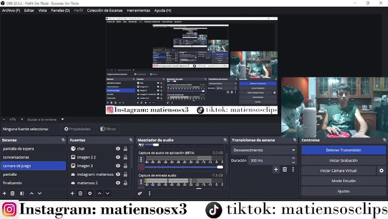Open scene filters icon in Escenas toolbar

tap(22, 193)
